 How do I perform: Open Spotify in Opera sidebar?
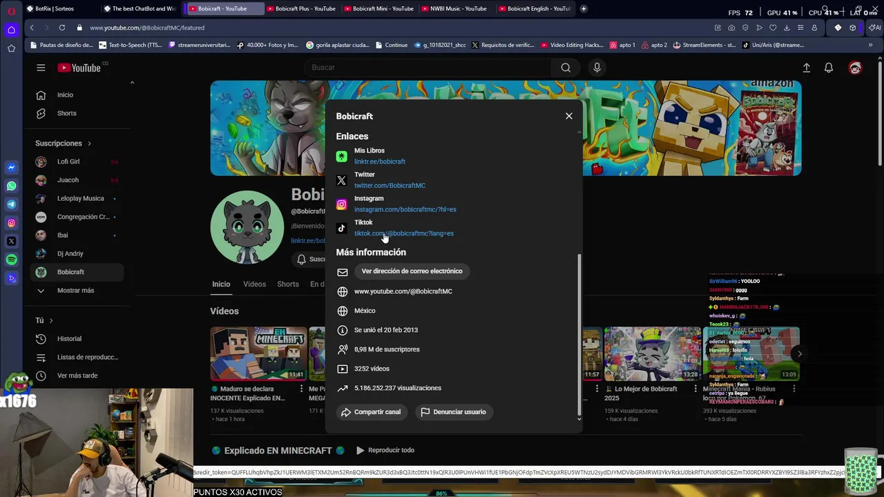[x=11, y=260]
